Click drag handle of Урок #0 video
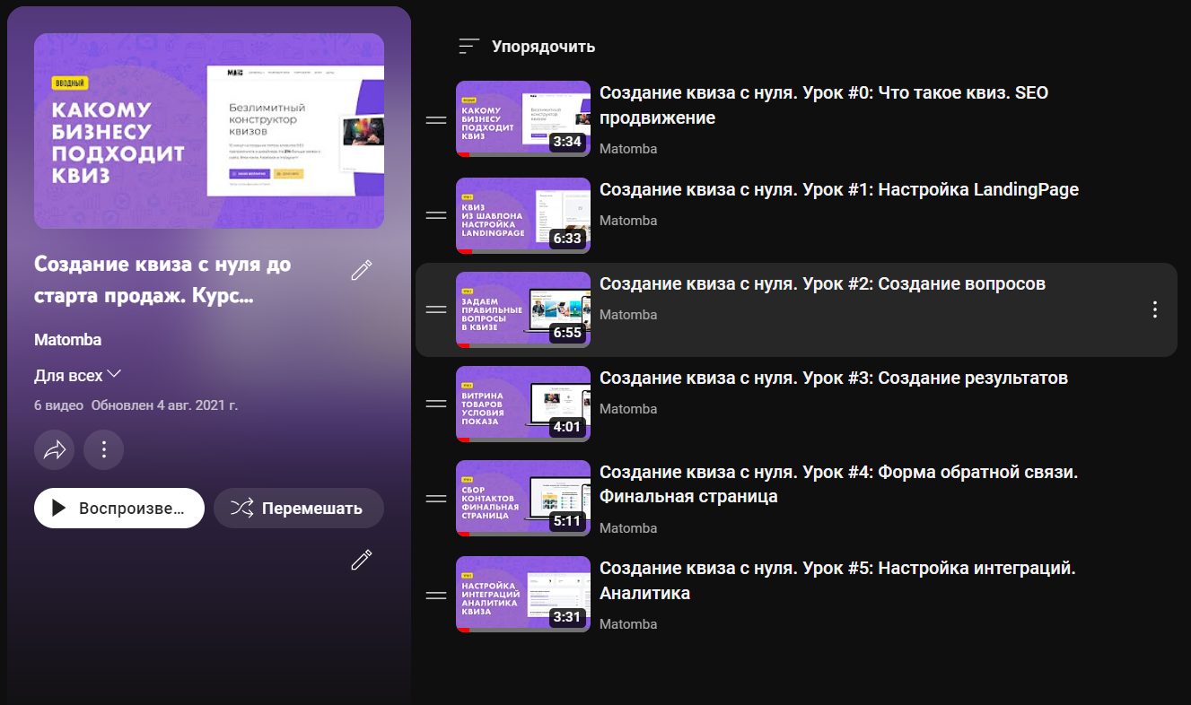The height and width of the screenshot is (705, 1191). point(436,120)
